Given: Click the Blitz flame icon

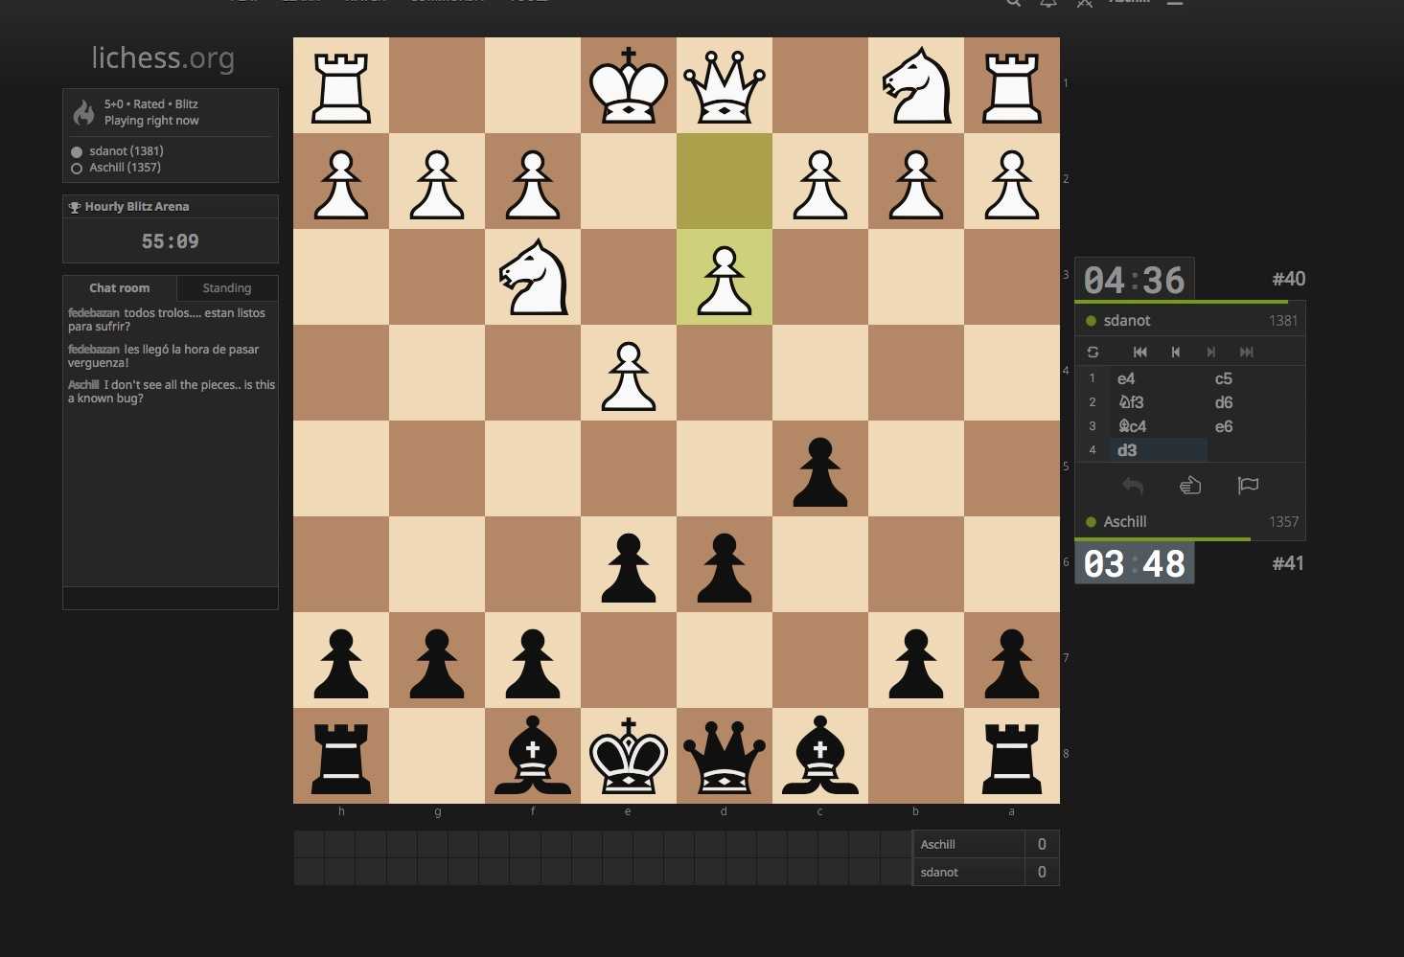Looking at the screenshot, I should (x=84, y=113).
